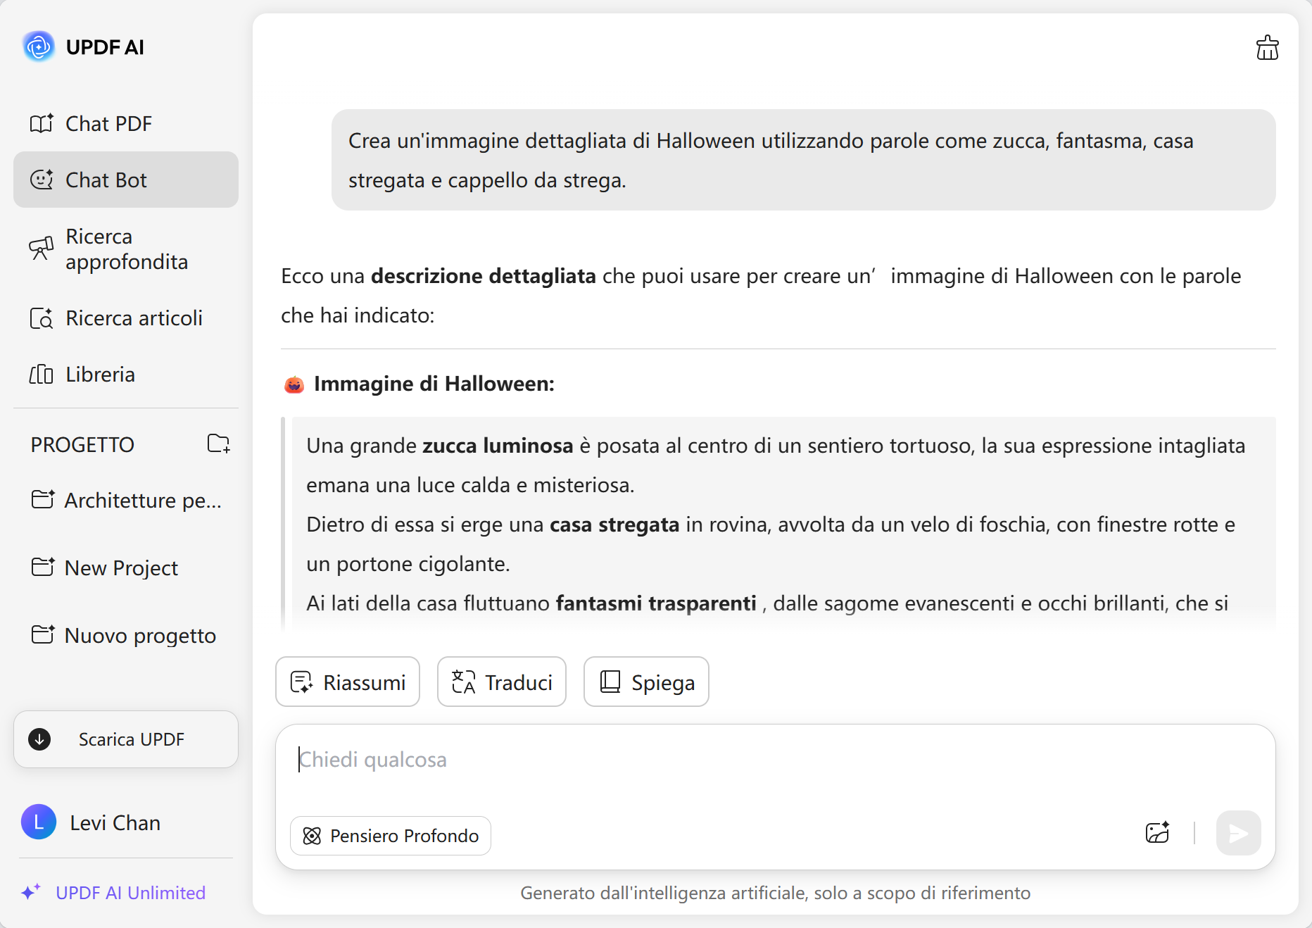Viewport: 1312px width, 928px height.
Task: Click the add new project folder icon
Action: pyautogui.click(x=218, y=444)
